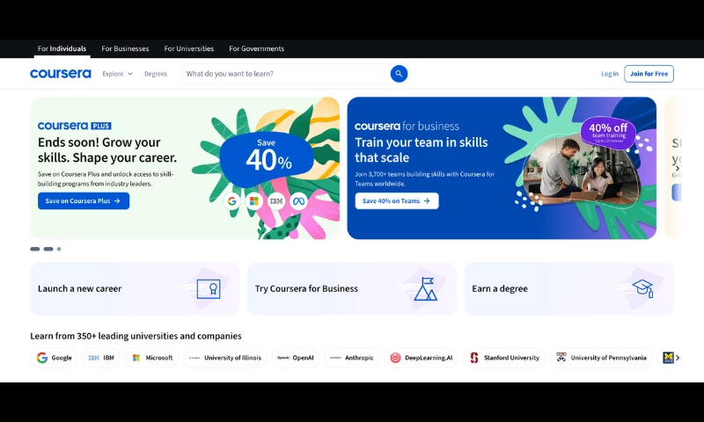The width and height of the screenshot is (704, 422).
Task: Open the Stanford University partner chip
Action: (504, 358)
